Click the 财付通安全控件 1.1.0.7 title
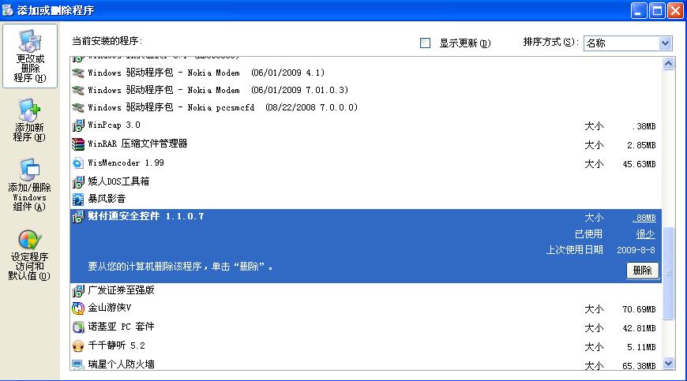The image size is (687, 381). [146, 216]
